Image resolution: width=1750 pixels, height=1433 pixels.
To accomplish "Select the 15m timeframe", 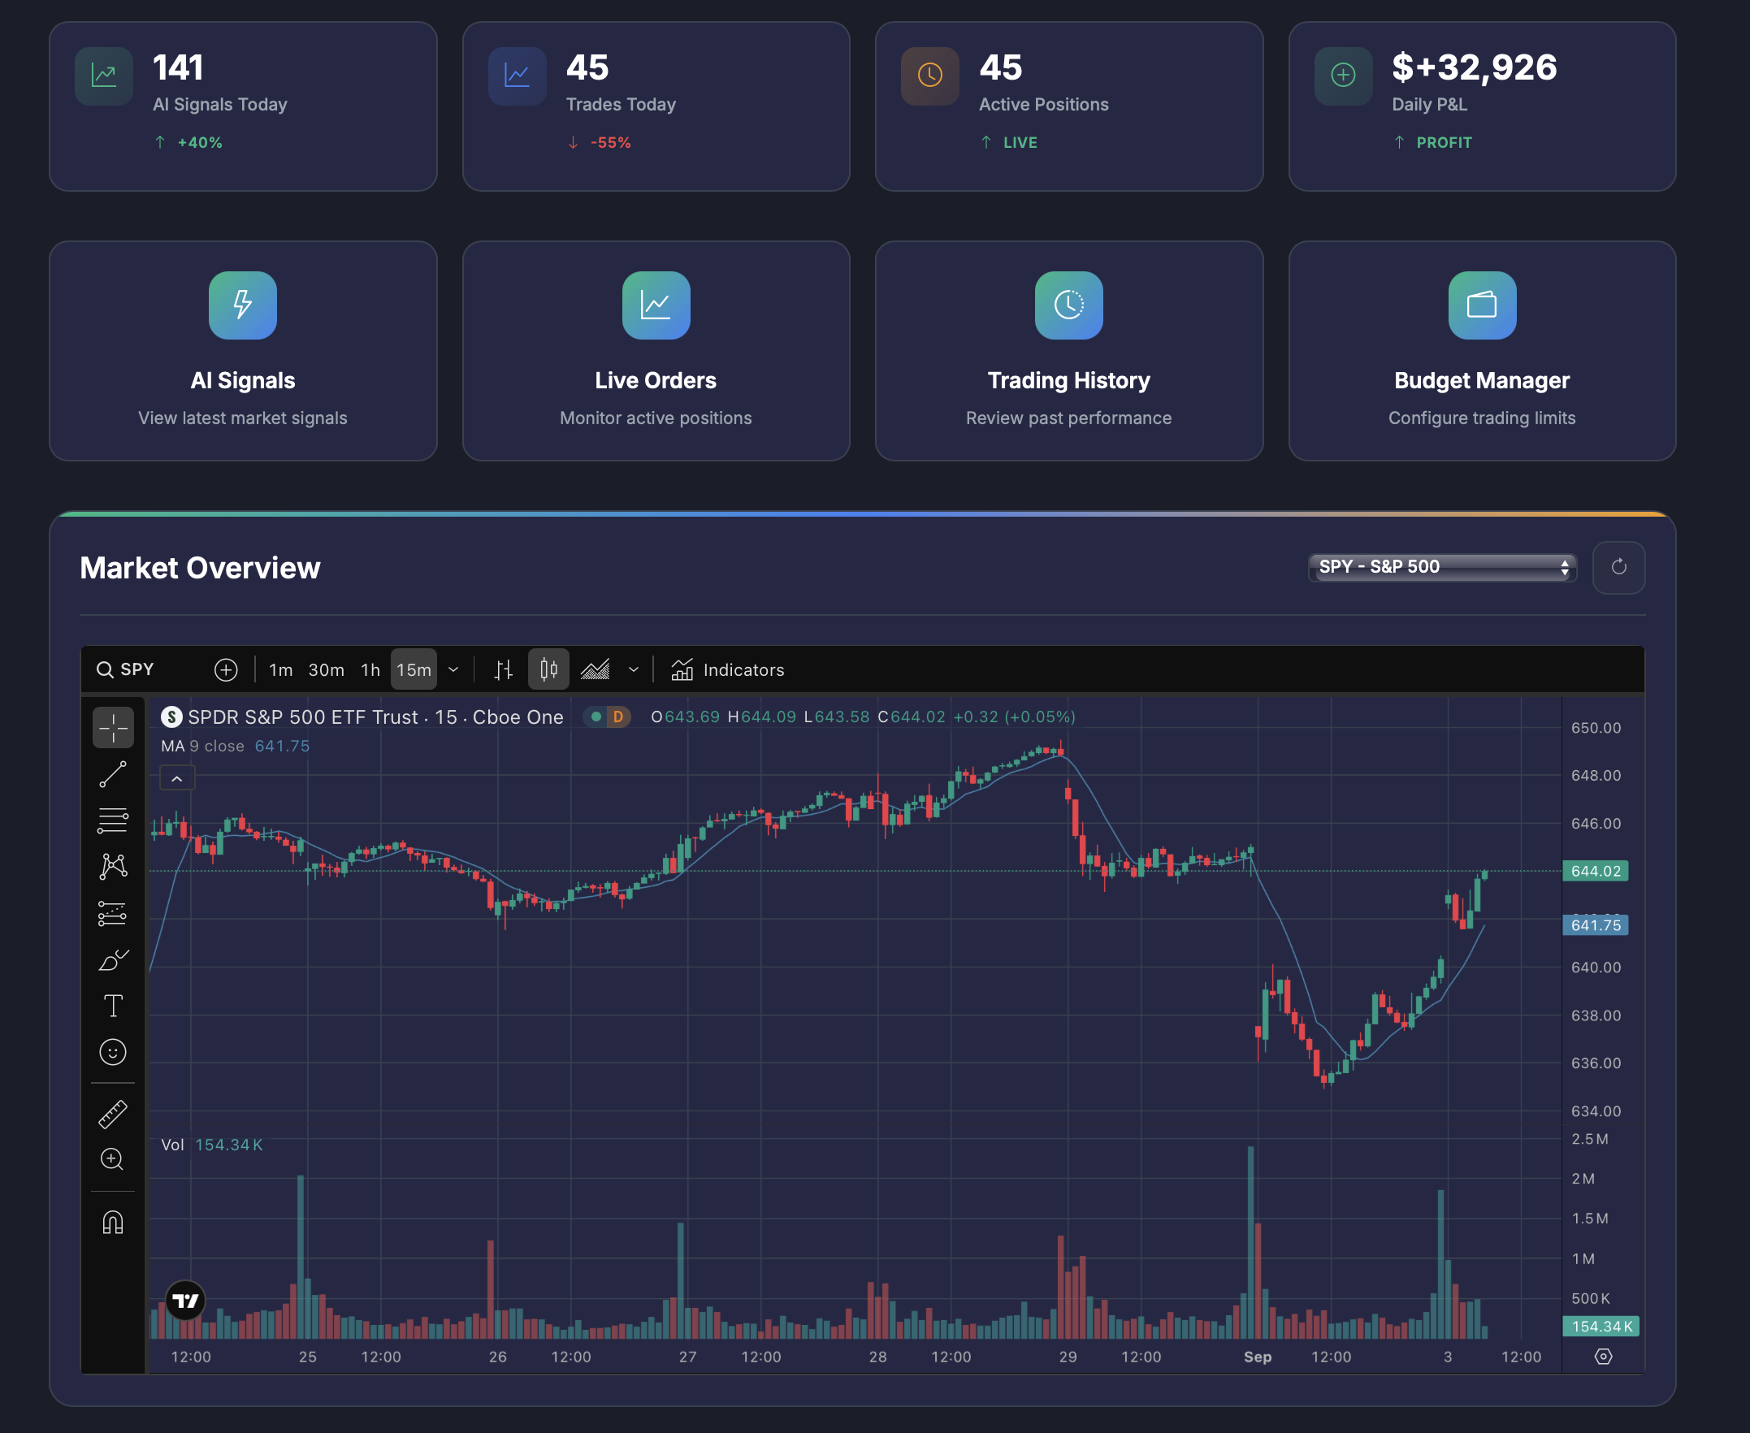I will (x=414, y=669).
